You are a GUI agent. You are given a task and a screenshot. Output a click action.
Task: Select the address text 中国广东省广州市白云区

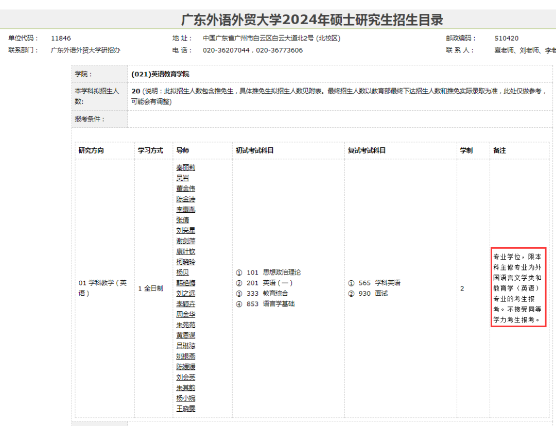pos(237,38)
